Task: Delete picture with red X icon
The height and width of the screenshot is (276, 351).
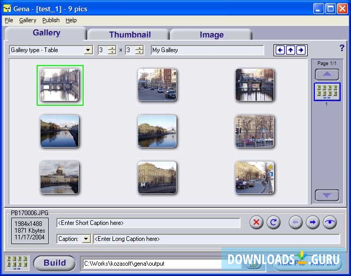Action: point(257,222)
